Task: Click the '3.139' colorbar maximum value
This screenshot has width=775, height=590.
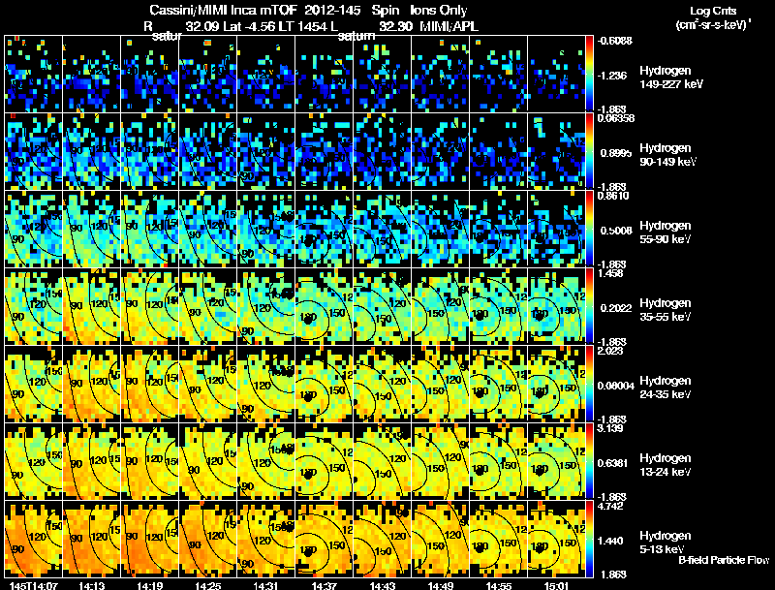Action: pyautogui.click(x=610, y=428)
